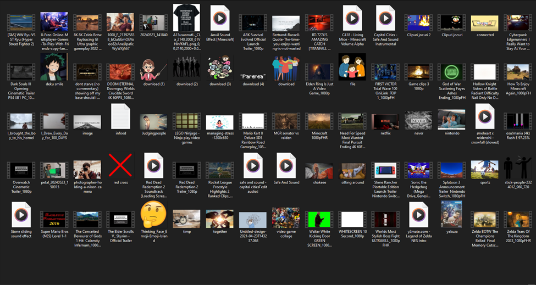Screen dimensions: 536x285
Task: Click the 'Untitled-design-2021-04-23T143237.068' file name
Action: click(x=253, y=236)
